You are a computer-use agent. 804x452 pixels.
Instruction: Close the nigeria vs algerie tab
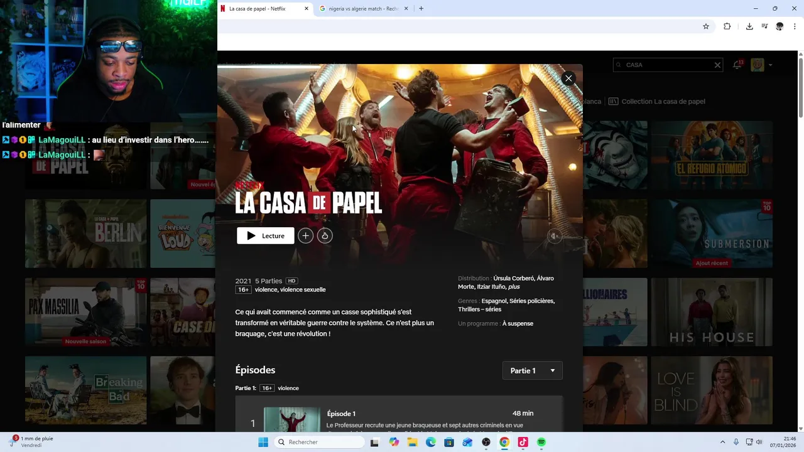coord(406,9)
